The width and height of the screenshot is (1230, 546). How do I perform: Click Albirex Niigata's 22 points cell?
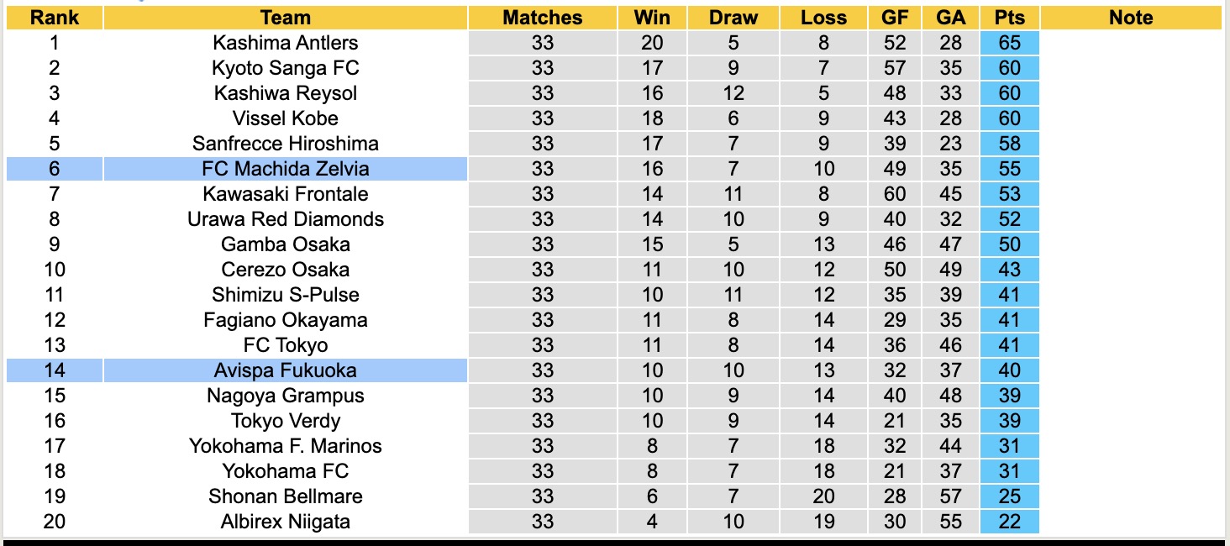1009,522
